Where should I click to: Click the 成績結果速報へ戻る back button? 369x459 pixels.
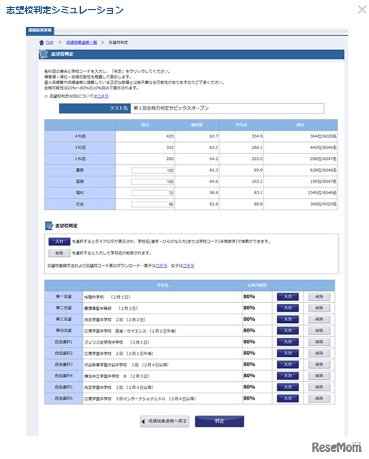165,421
